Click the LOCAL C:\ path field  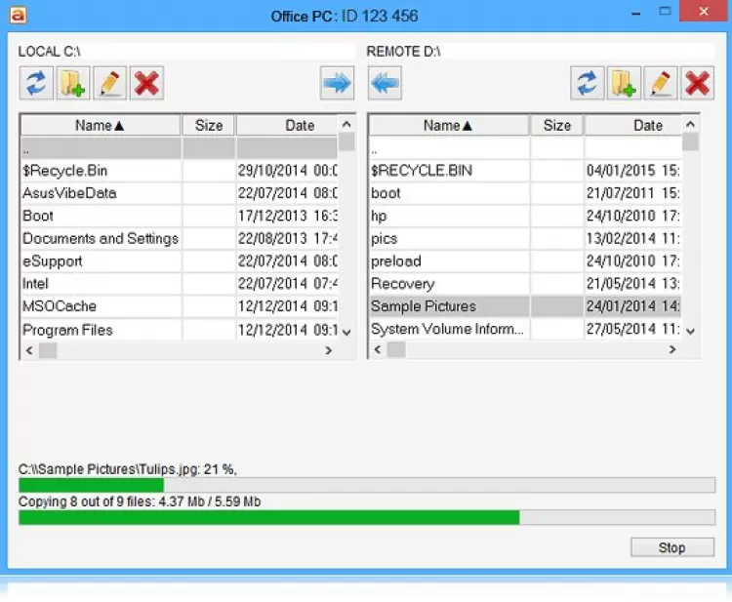(x=186, y=52)
